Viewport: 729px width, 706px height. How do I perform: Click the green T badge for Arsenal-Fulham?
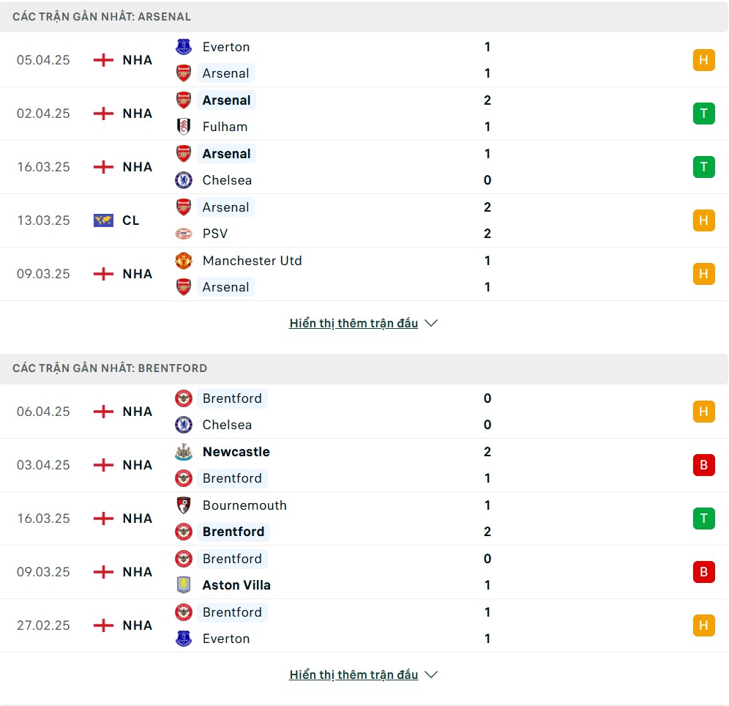pos(704,114)
